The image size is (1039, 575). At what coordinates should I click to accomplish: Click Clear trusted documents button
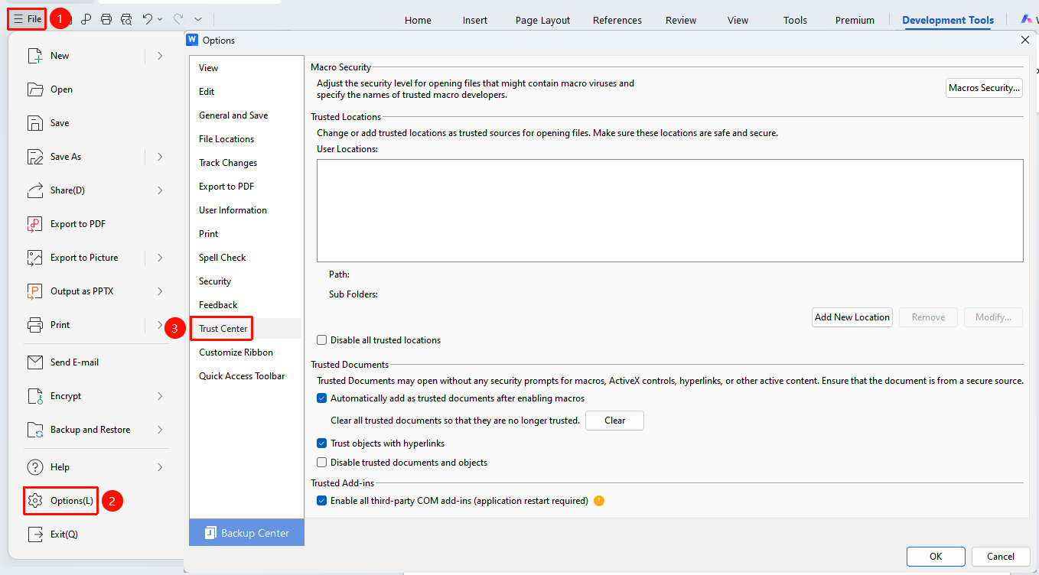click(614, 421)
